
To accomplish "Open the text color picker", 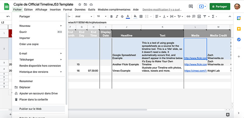I will coord(128,16).
